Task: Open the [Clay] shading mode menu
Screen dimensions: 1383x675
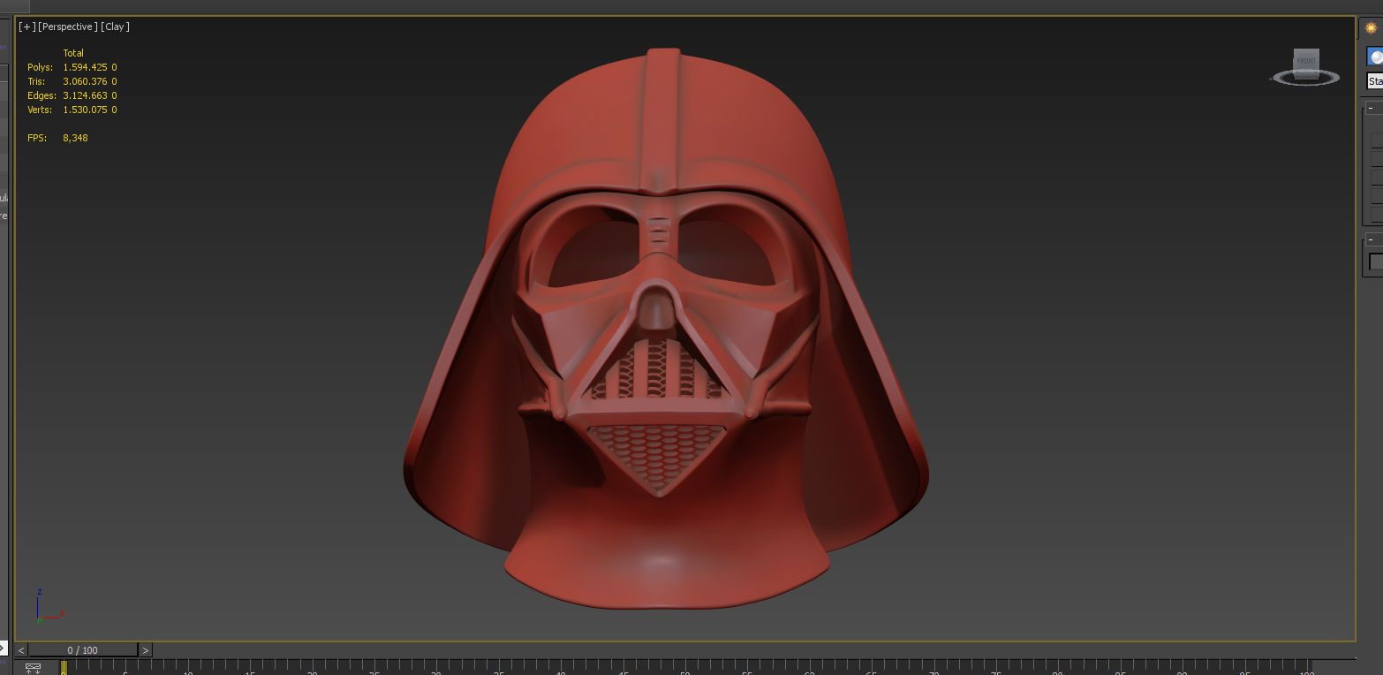Action: pyautogui.click(x=116, y=27)
